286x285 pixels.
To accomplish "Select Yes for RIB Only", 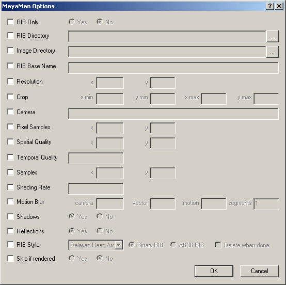I will coord(72,22).
